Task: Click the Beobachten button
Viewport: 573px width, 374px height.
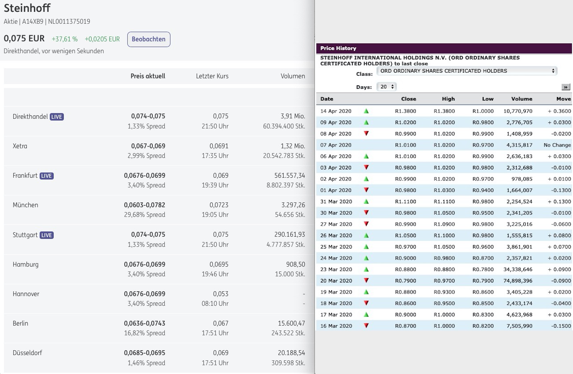Action: coord(148,39)
